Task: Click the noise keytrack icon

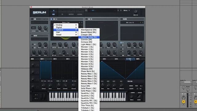Action: pos(34,48)
